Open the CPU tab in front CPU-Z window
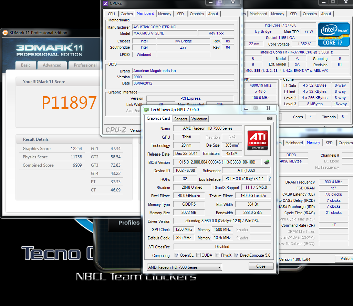 (111, 14)
